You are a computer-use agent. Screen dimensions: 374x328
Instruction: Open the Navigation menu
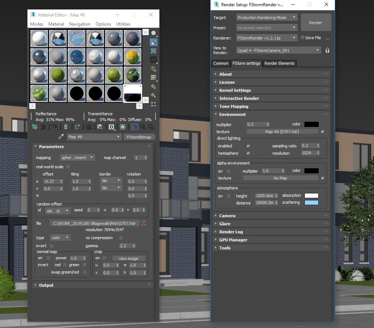click(x=79, y=24)
